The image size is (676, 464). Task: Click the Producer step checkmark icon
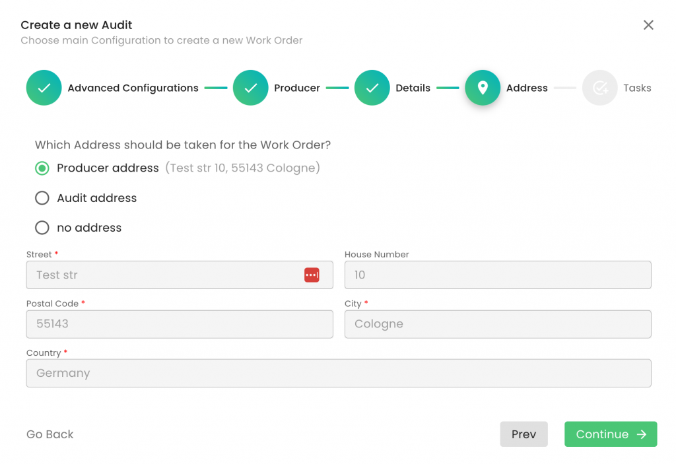(250, 88)
